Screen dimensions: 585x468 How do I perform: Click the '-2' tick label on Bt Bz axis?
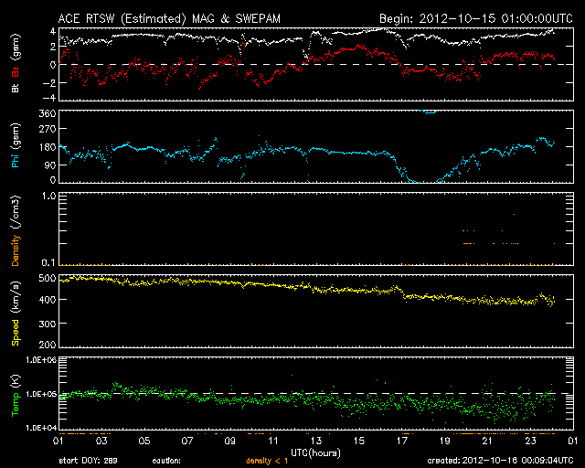click(x=48, y=83)
